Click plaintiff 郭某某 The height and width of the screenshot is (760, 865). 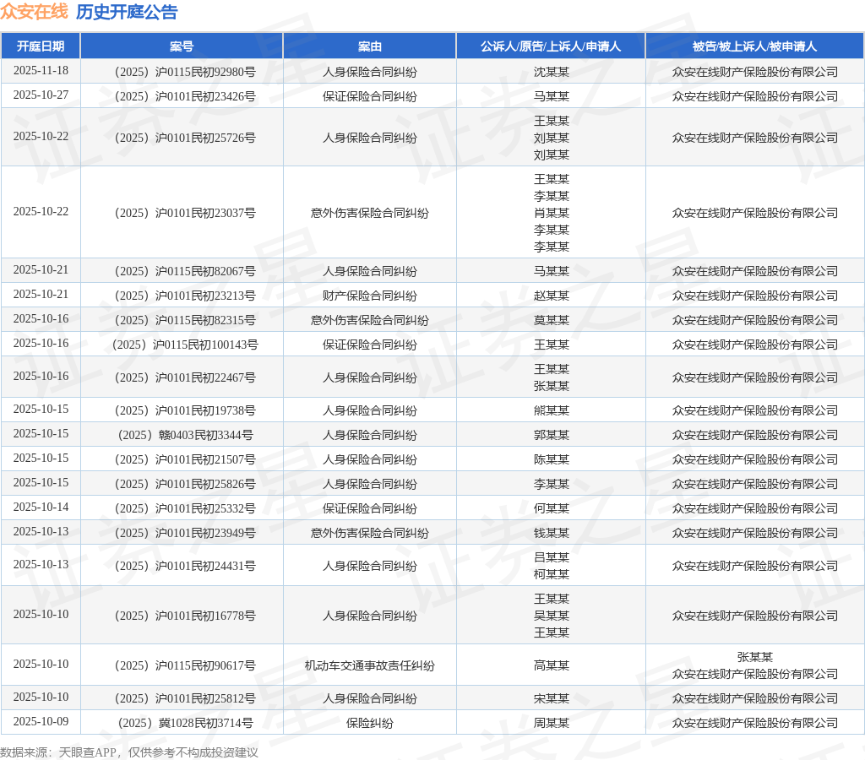point(551,435)
